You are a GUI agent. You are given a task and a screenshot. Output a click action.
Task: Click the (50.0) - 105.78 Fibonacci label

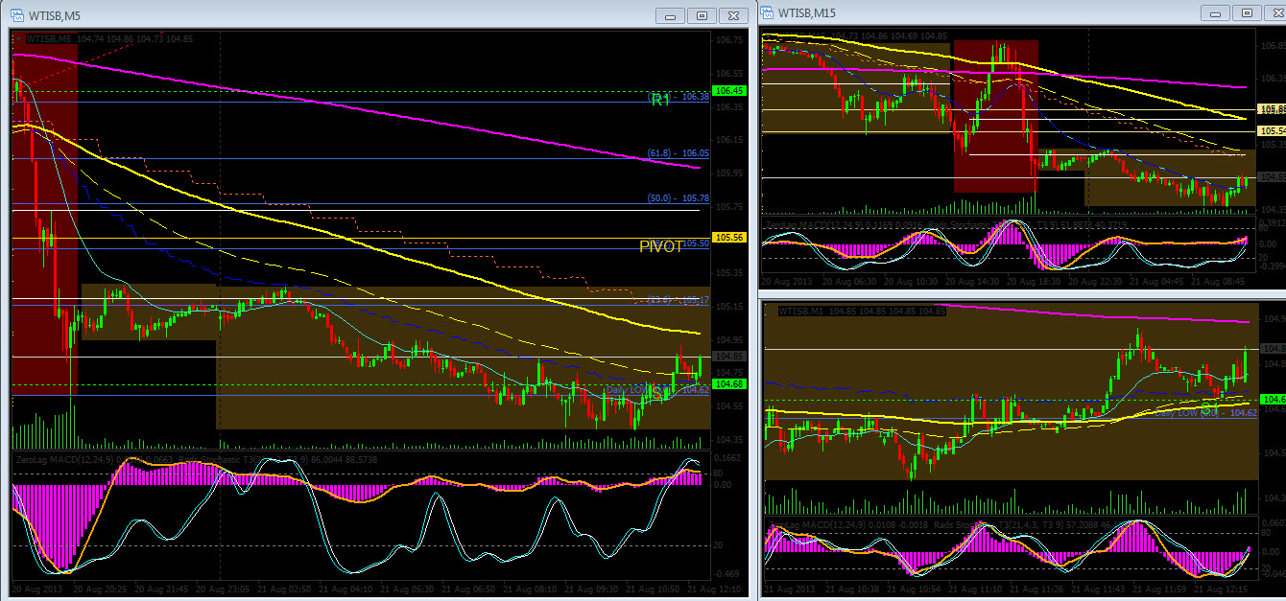coord(678,198)
